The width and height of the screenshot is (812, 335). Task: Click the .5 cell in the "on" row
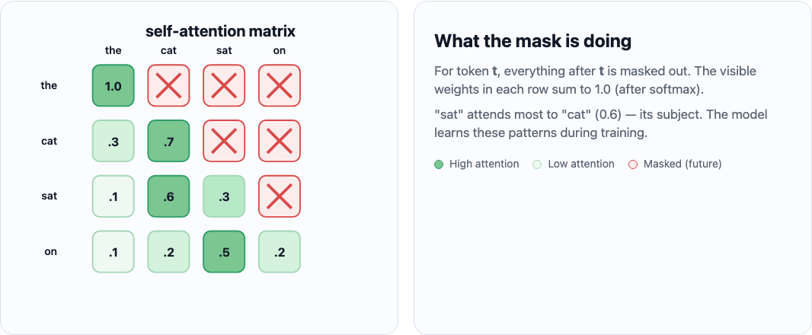pos(224,252)
